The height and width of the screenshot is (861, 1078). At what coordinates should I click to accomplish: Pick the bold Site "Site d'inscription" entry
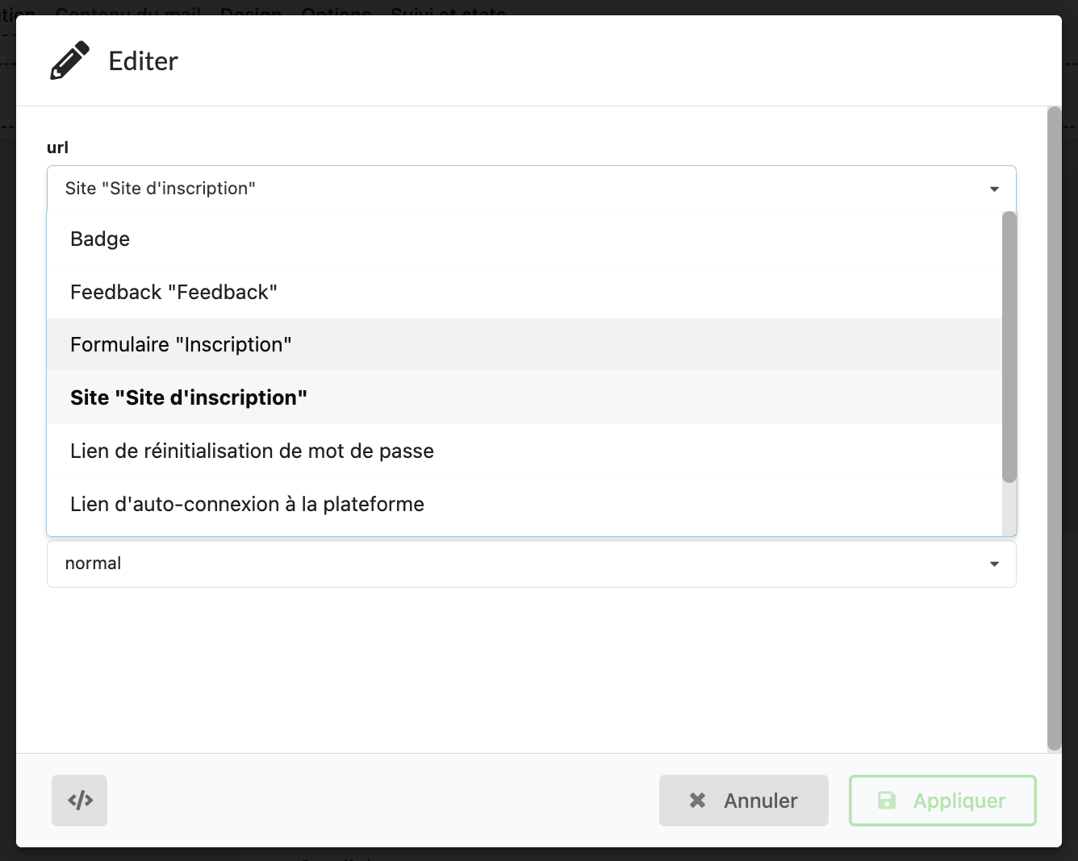tap(189, 397)
